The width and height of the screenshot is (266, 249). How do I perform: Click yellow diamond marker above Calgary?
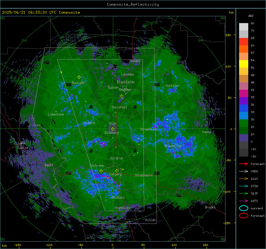(117, 171)
